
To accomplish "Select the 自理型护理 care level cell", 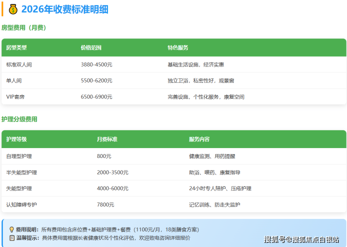I will (x=19, y=157).
